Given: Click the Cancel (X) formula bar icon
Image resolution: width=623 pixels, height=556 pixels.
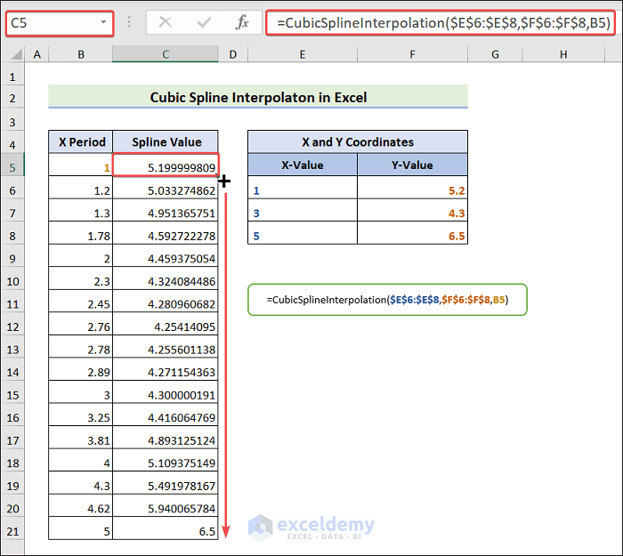Looking at the screenshot, I should pyautogui.click(x=165, y=22).
